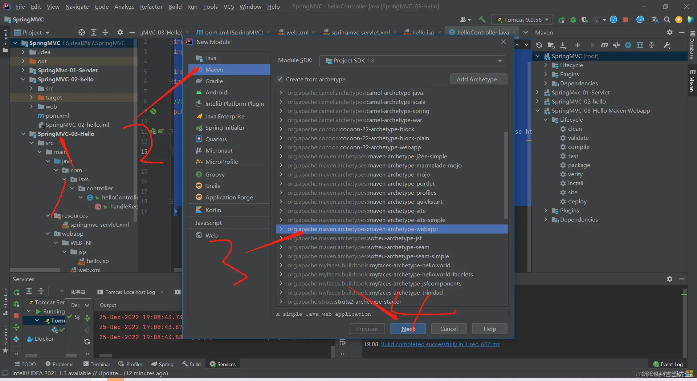Screen dimensions: 697x381
Task: Expand maven-archetype-quickstart archetype row
Action: coord(281,202)
